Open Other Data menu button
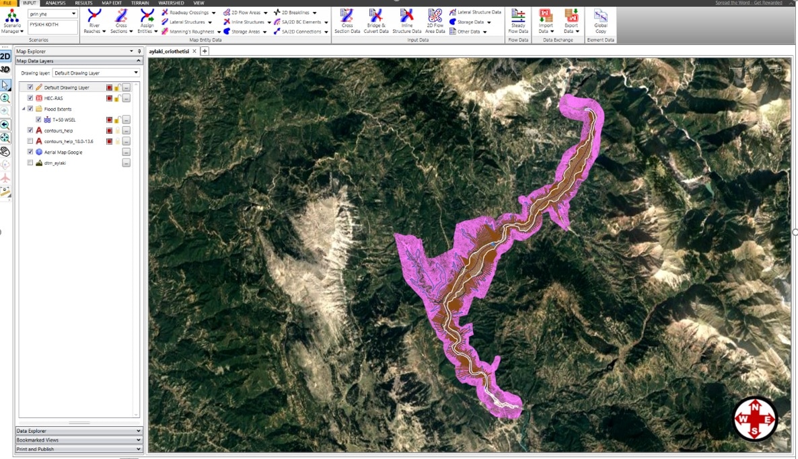Viewport: 798px width, 459px height. coord(468,32)
